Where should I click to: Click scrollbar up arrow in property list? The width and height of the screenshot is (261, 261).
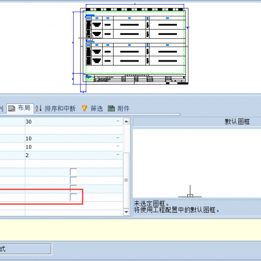(x=126, y=121)
